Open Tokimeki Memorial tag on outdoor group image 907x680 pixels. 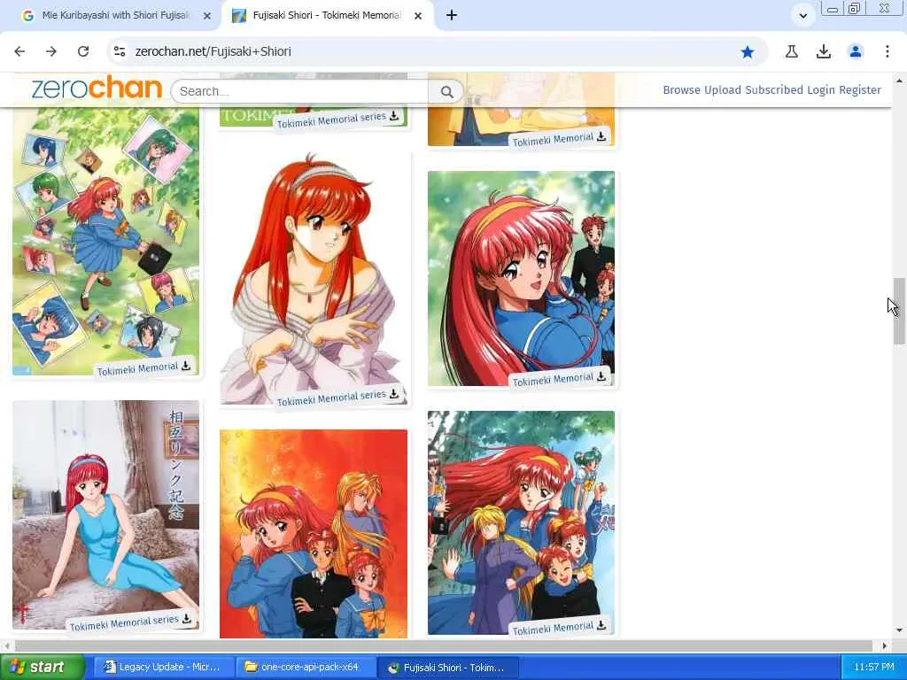coord(553,628)
